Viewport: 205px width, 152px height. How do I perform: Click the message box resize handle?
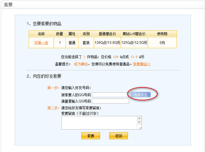tap(140, 127)
